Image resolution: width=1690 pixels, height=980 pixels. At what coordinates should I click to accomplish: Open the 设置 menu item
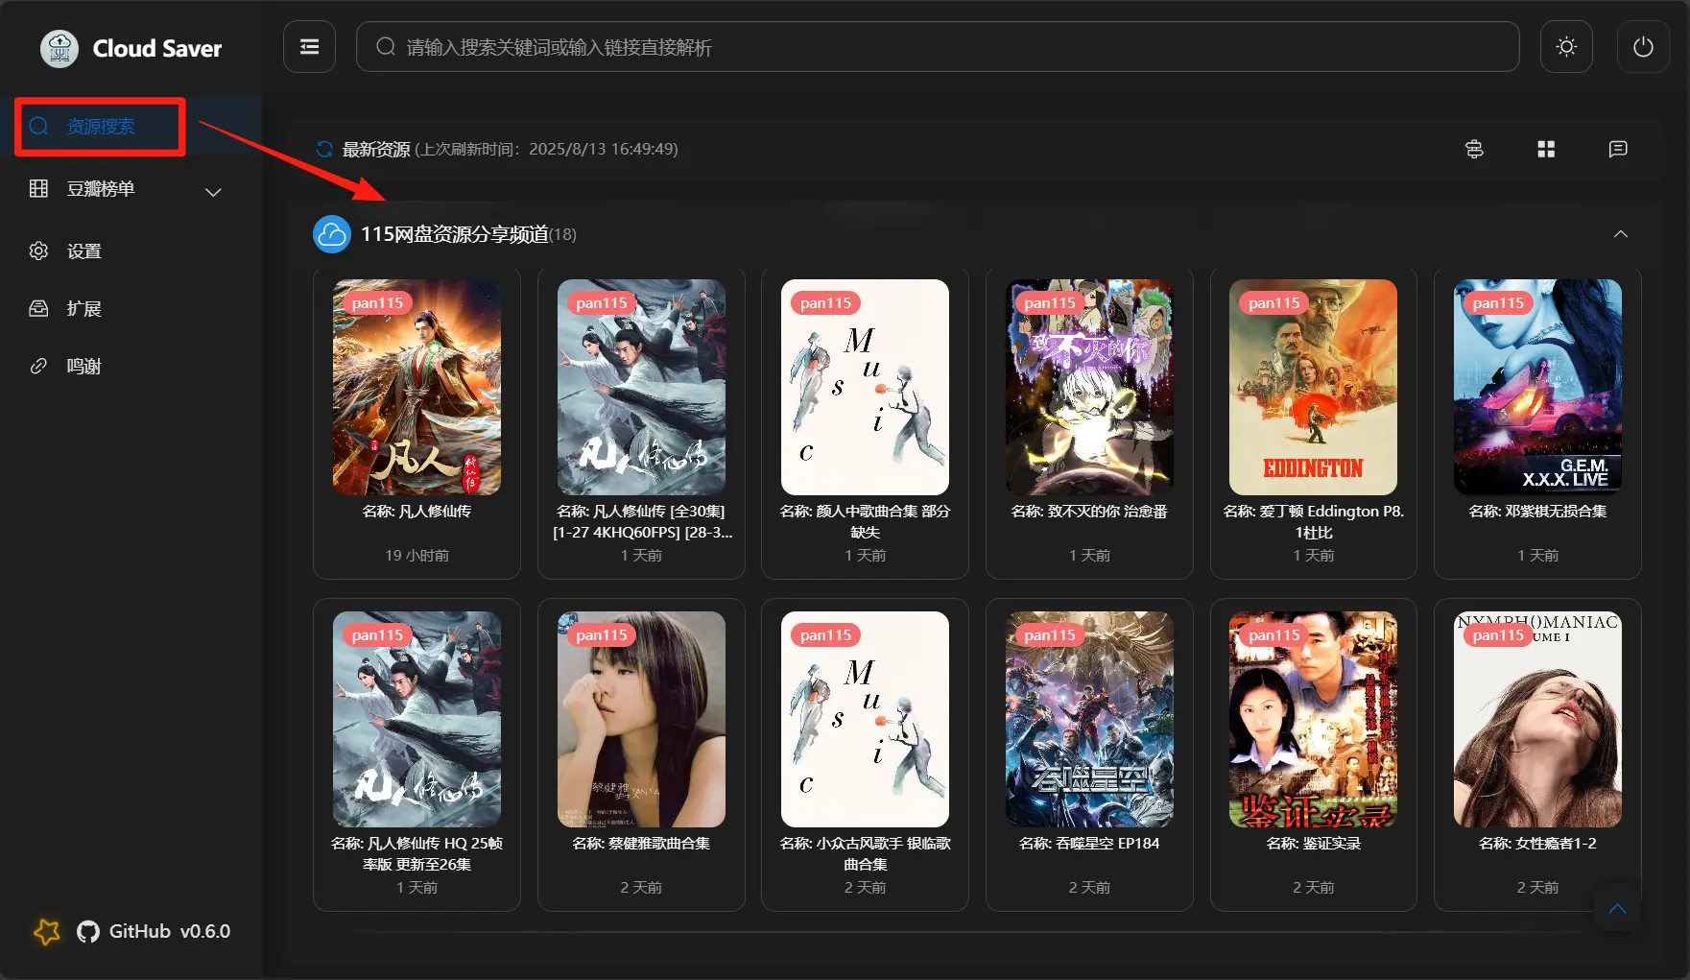click(x=84, y=251)
